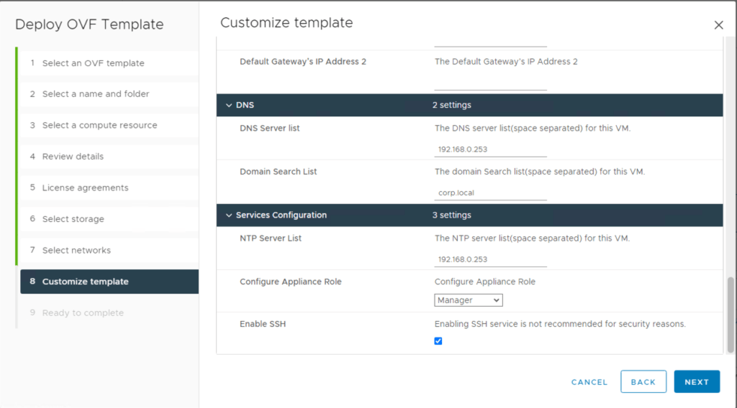Navigate to step 6 Select storage
The height and width of the screenshot is (408, 737).
point(73,219)
